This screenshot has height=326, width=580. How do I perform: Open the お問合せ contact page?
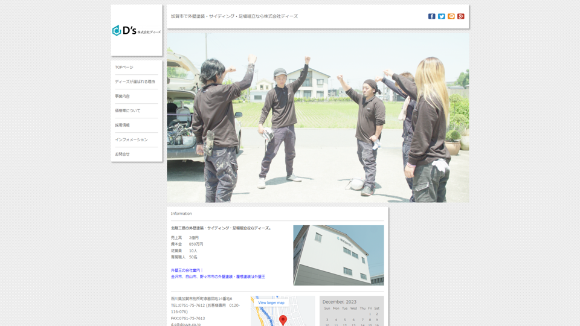point(122,154)
